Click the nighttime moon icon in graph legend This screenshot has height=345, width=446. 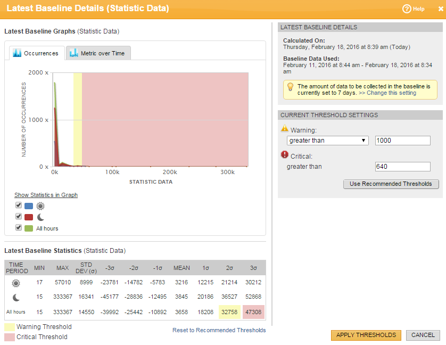[40, 217]
